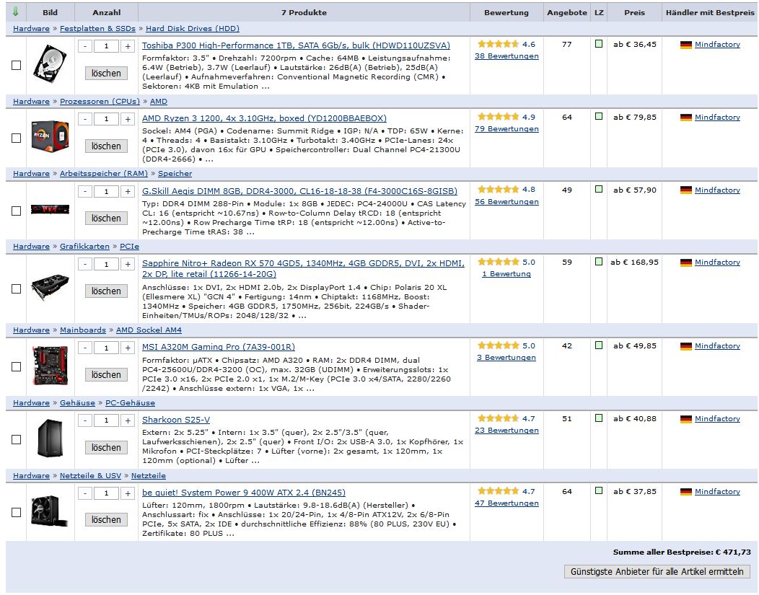
Task: Open 79 Bewertungen link for Ryzen 3
Action: click(506, 128)
